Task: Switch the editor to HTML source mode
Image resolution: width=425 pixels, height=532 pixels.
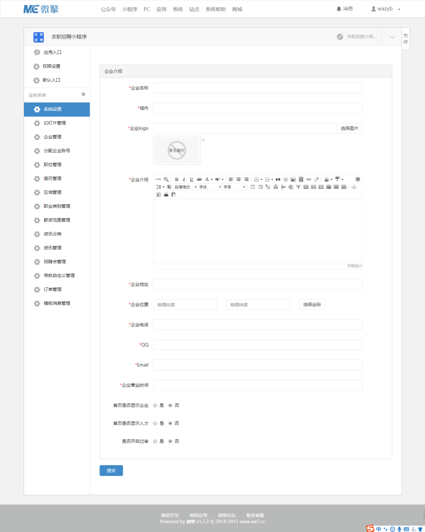Action: tap(158, 179)
